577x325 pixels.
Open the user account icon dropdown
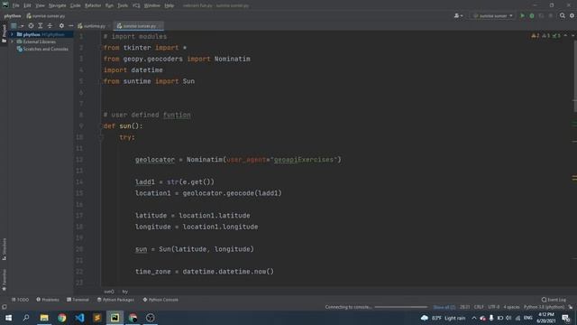(x=459, y=16)
